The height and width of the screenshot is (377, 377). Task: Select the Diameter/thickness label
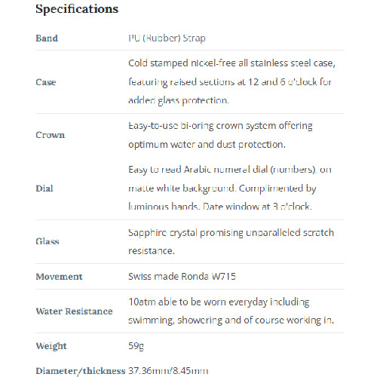81,371
